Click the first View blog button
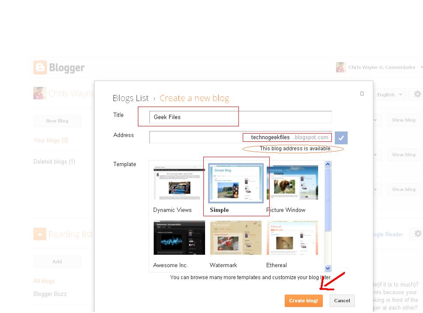The height and width of the screenshot is (313, 423). [x=404, y=120]
